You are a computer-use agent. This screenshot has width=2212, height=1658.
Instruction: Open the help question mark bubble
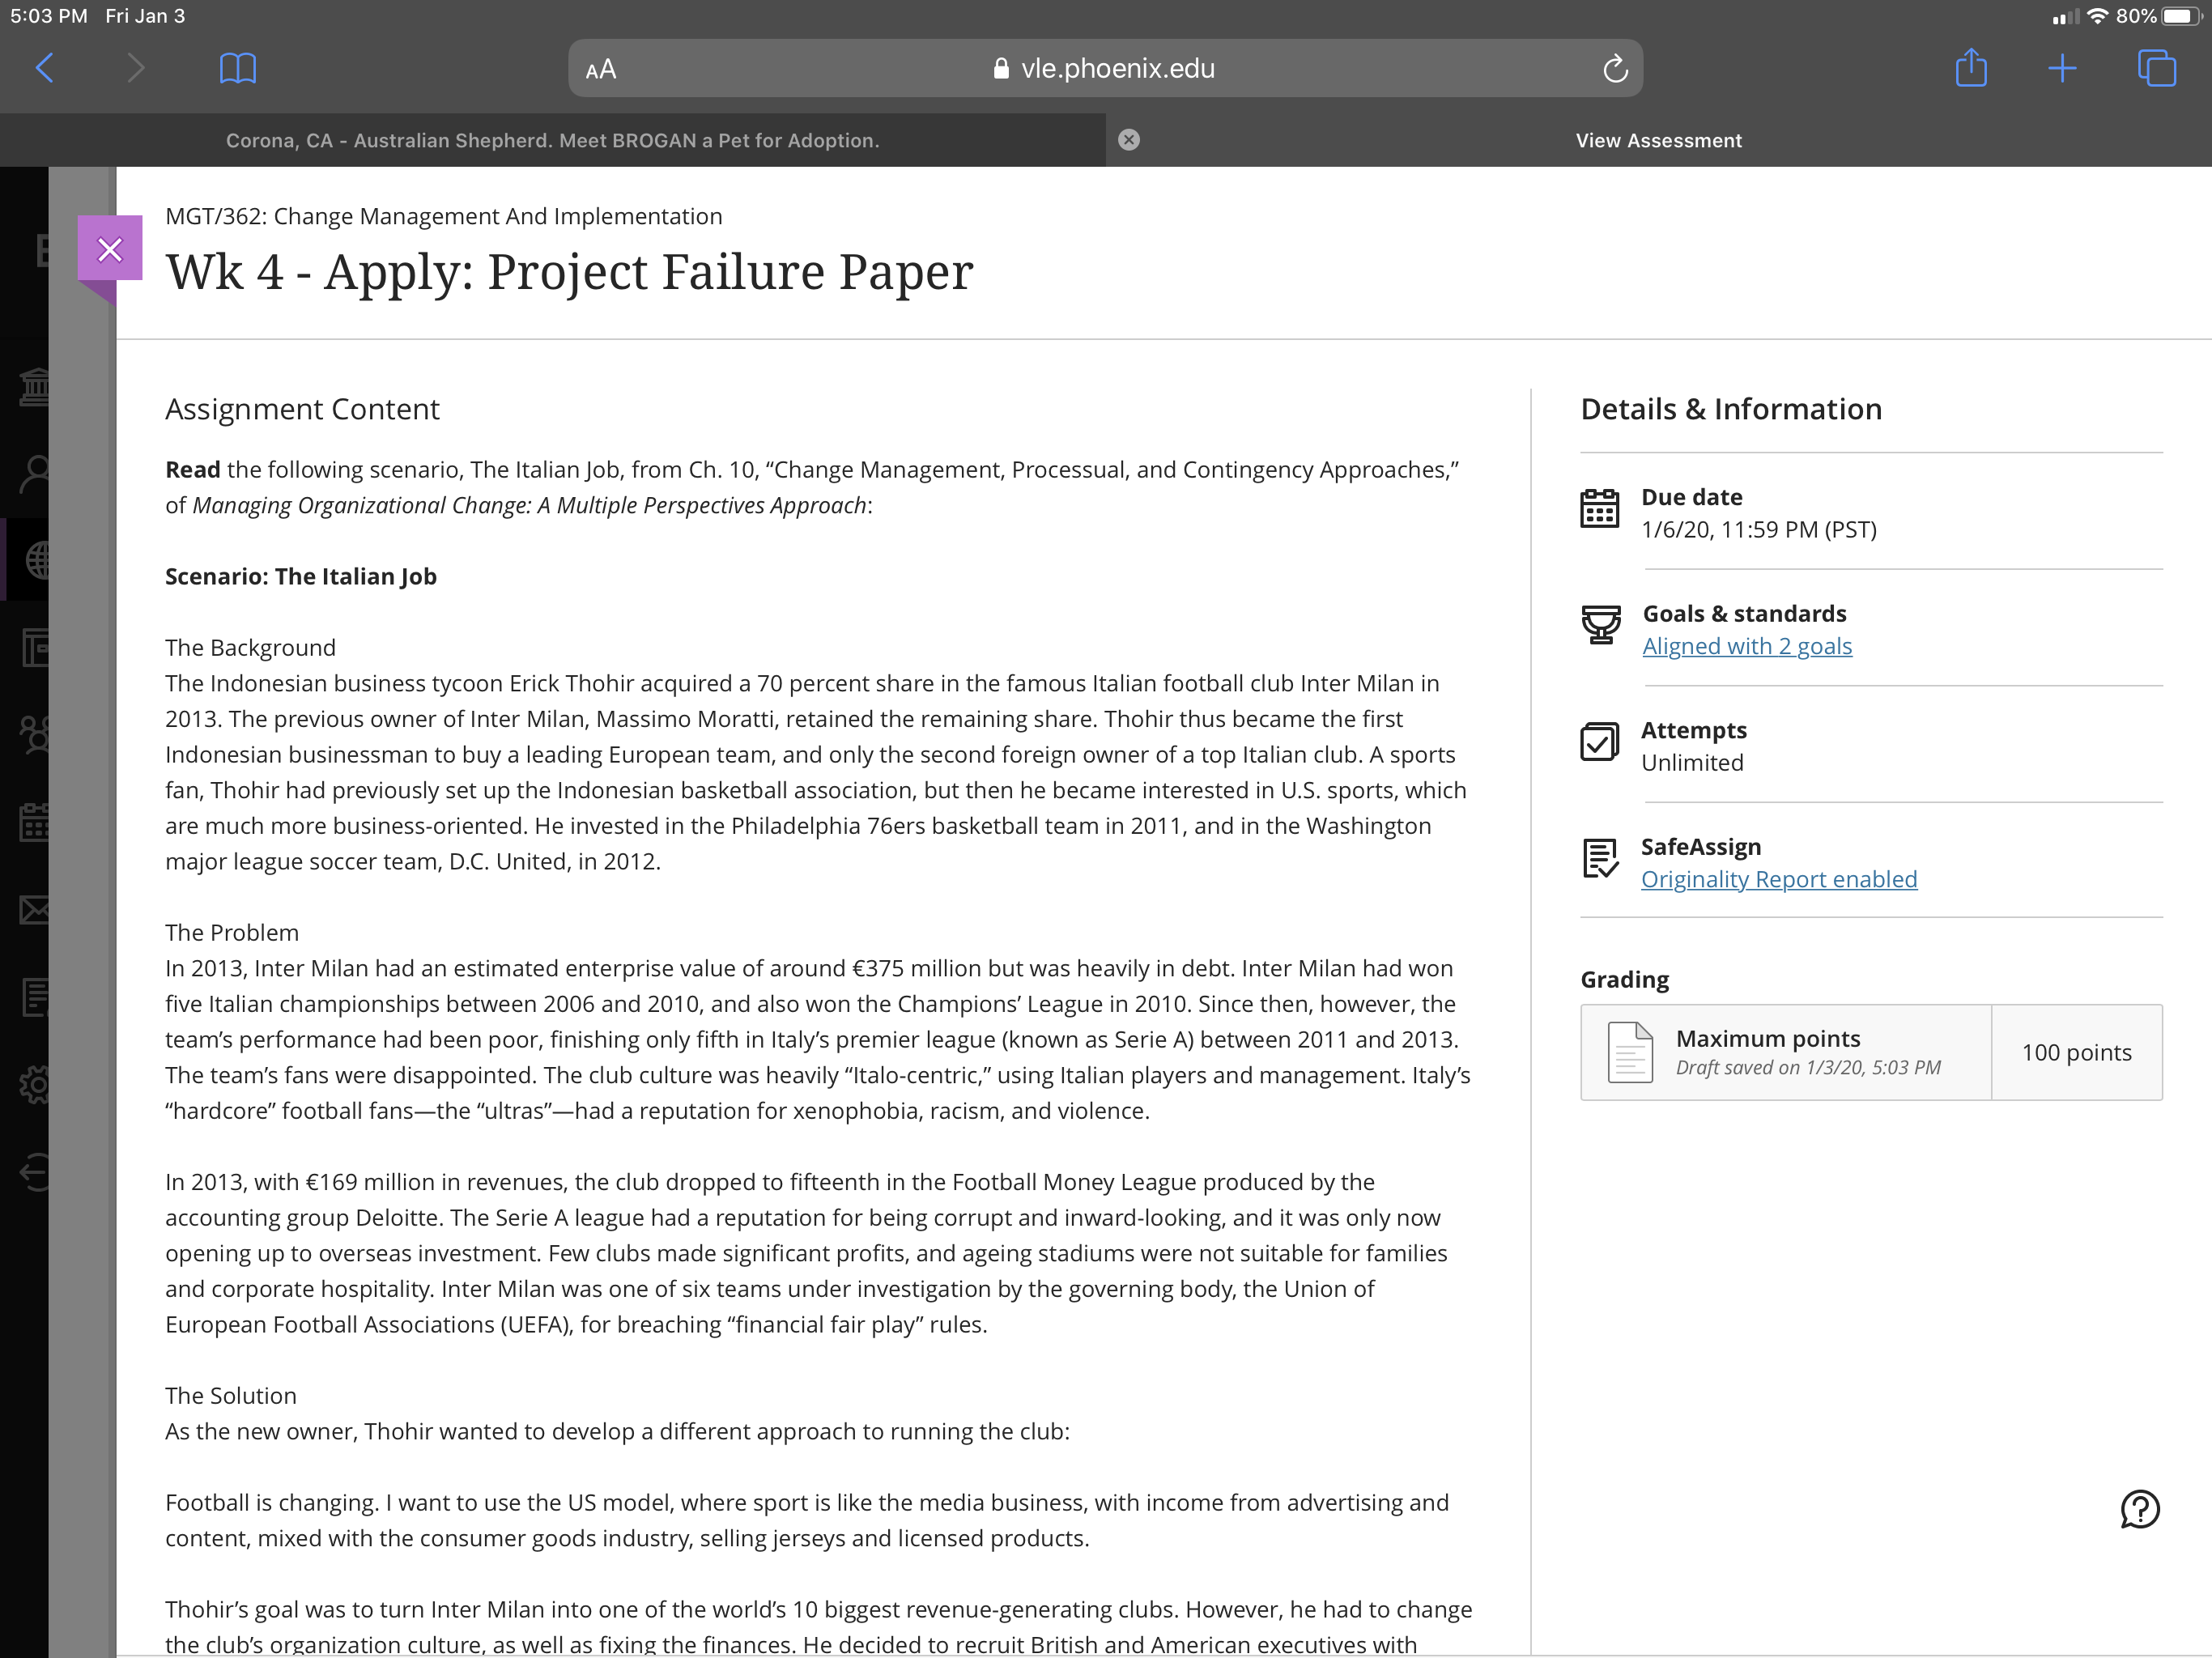click(x=2140, y=1509)
